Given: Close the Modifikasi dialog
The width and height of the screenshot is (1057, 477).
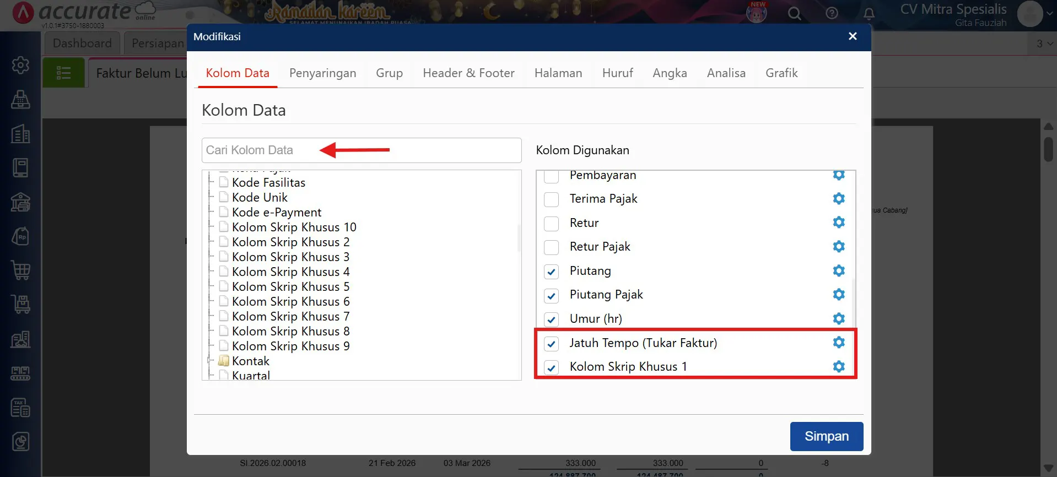Looking at the screenshot, I should [852, 36].
